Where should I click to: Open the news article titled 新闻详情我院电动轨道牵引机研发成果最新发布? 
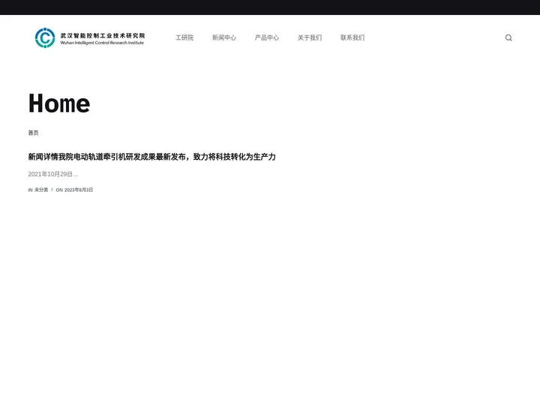click(x=151, y=157)
